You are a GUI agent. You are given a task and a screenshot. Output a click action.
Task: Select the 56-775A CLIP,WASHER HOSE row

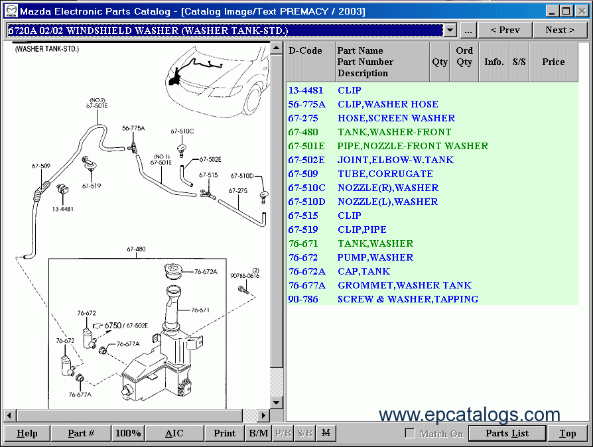tap(432, 104)
